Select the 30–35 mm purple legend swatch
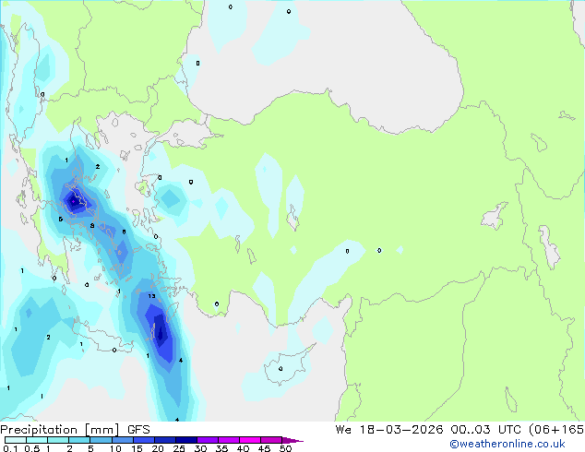This screenshot has height=452, width=585. click(x=208, y=440)
